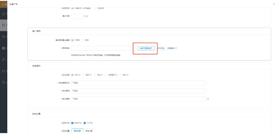This screenshot has height=139, width=276.
Task: Select the "使用" direct link radio option
Action: point(83,40)
